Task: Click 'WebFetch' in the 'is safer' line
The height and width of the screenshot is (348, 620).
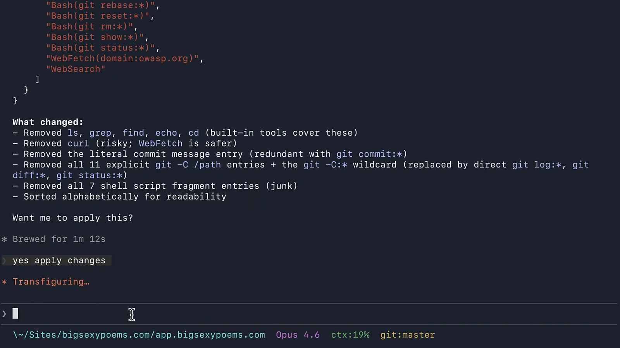Action: pos(160,143)
